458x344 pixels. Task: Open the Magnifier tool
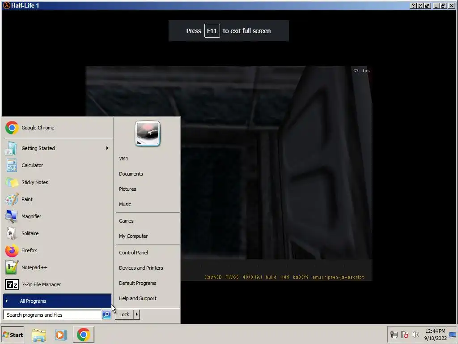(57, 216)
